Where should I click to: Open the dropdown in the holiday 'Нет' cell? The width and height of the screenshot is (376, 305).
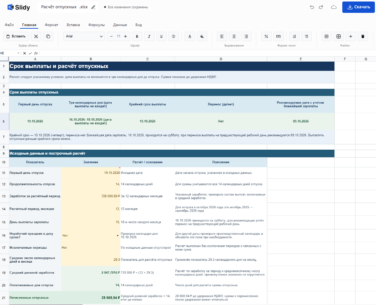(x=117, y=235)
